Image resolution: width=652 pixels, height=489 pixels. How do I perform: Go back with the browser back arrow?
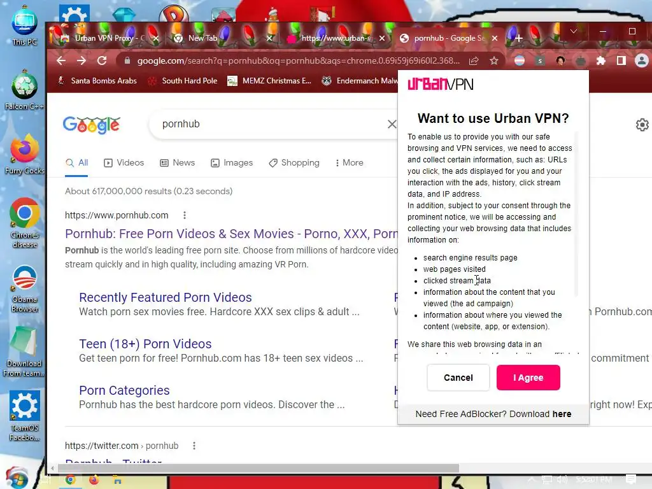pos(61,60)
